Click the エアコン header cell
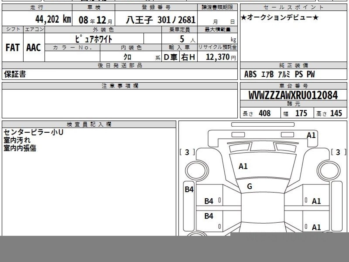 34,29
